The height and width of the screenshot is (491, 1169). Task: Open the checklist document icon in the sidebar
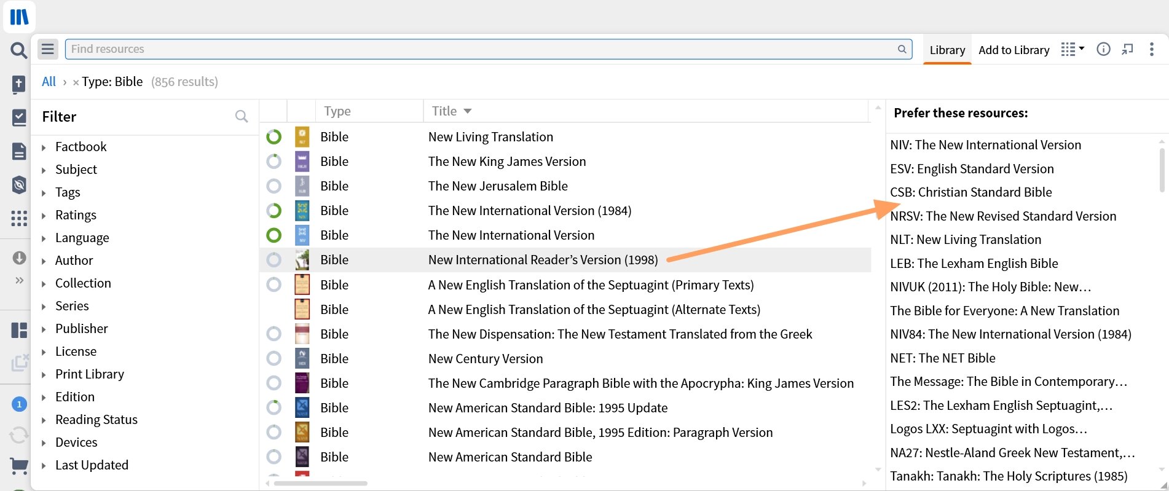click(19, 117)
